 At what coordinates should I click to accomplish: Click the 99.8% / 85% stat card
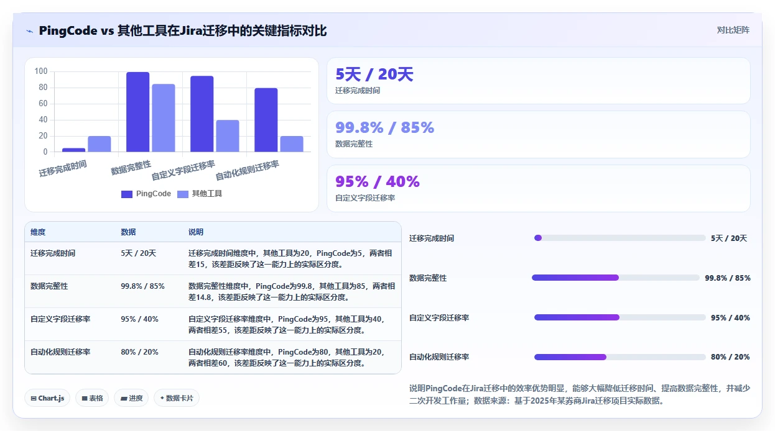click(x=539, y=134)
